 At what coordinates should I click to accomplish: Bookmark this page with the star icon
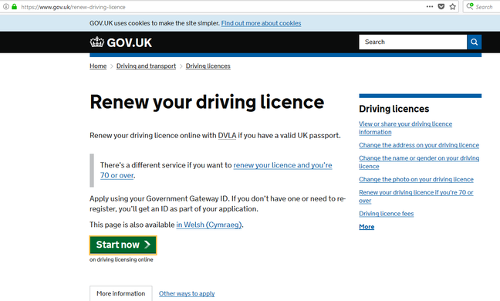tap(452, 6)
